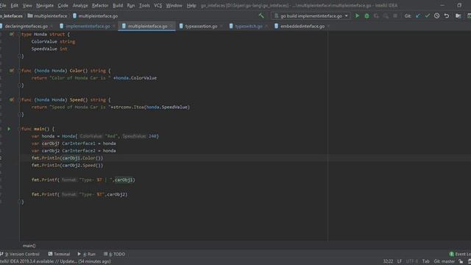471x265 pixels.
Task: Open the Refactor menu
Action: (100, 5)
